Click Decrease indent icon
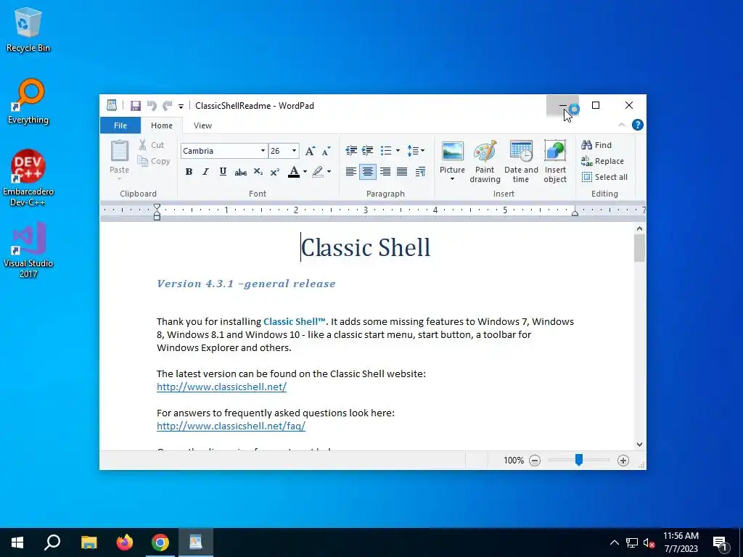This screenshot has height=557, width=743. point(351,151)
